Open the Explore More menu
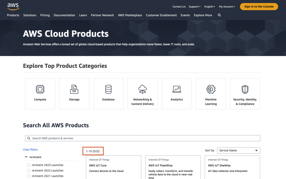The width and height of the screenshot is (286, 179). [203, 15]
